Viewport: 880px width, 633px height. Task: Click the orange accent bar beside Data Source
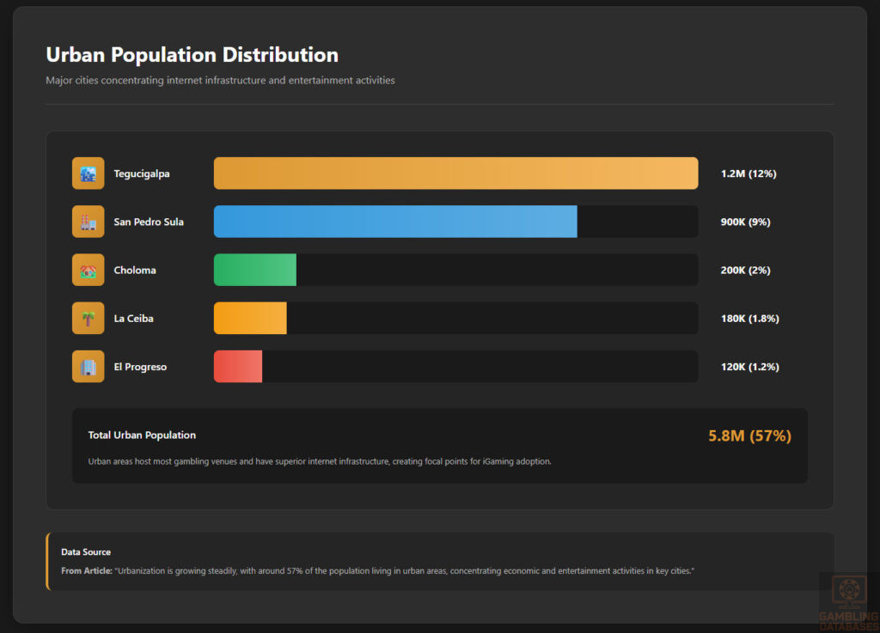[x=48, y=563]
